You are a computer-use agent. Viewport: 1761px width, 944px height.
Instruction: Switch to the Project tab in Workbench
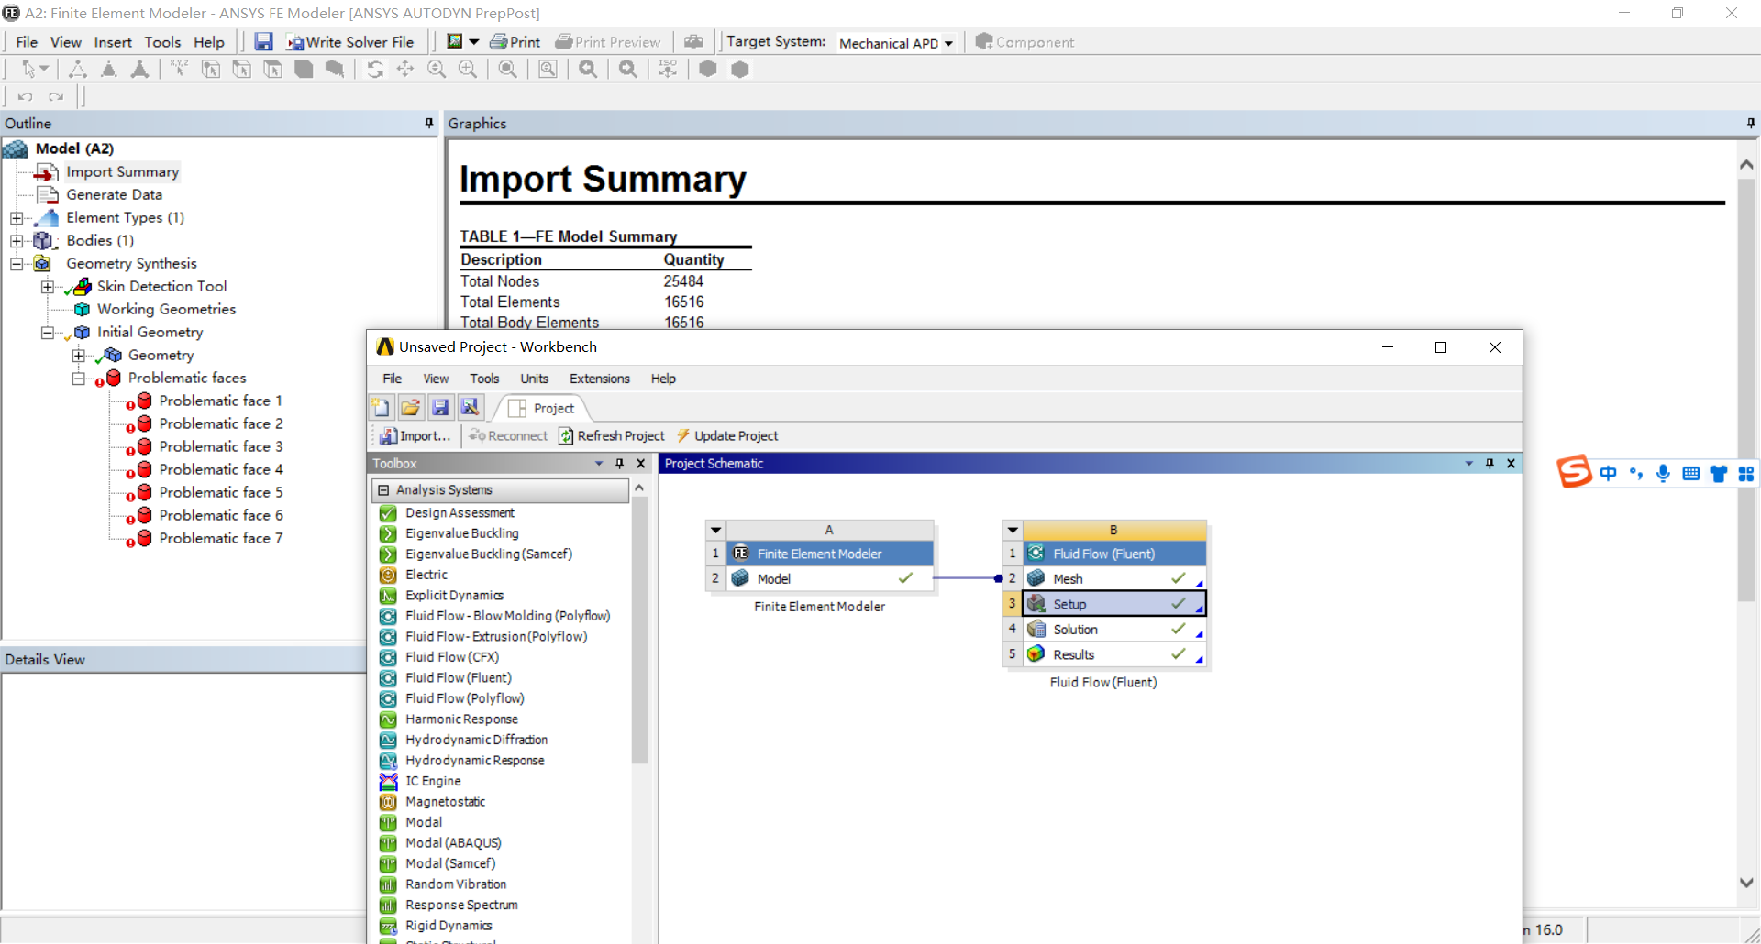point(542,409)
